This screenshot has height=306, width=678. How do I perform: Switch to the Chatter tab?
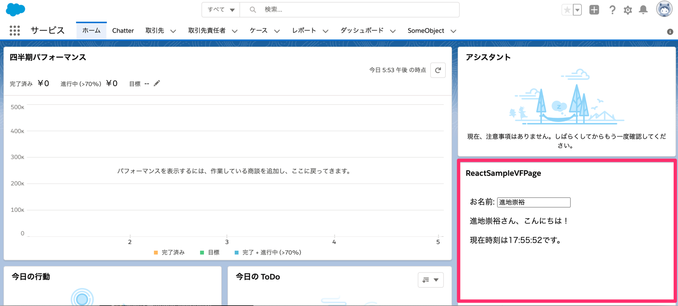[123, 30]
